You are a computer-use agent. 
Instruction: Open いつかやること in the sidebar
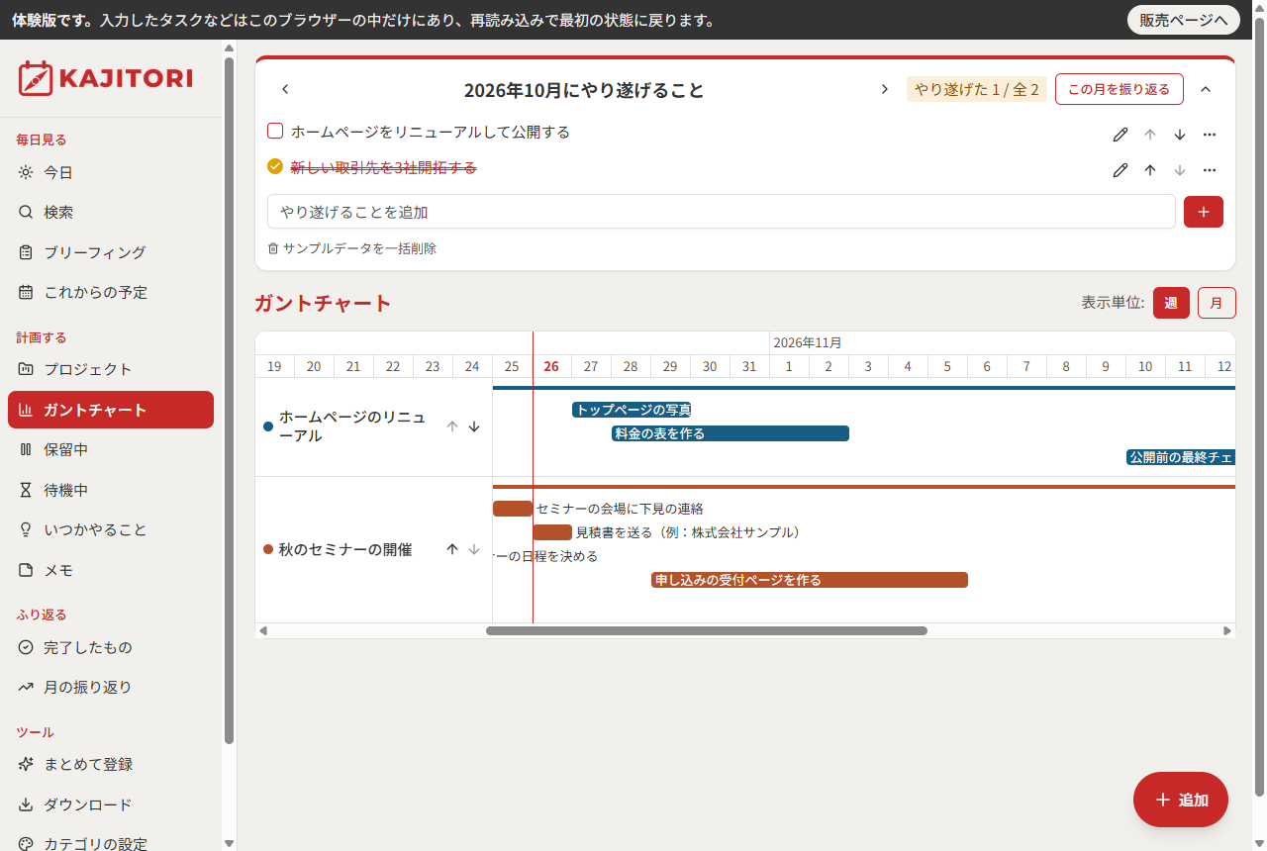point(111,529)
